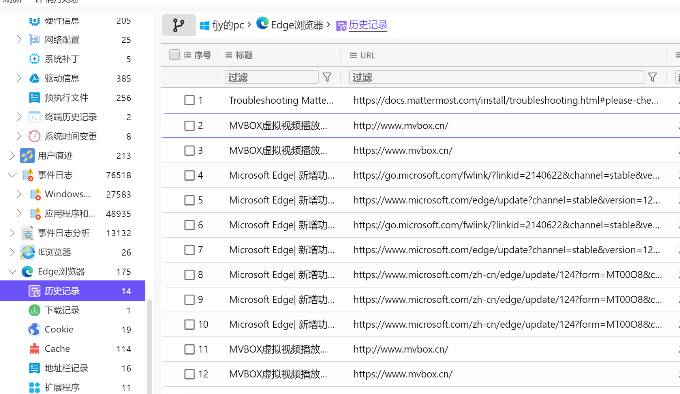The image size is (680, 394).
Task: Click the 扩展程序 icon
Action: click(x=34, y=387)
